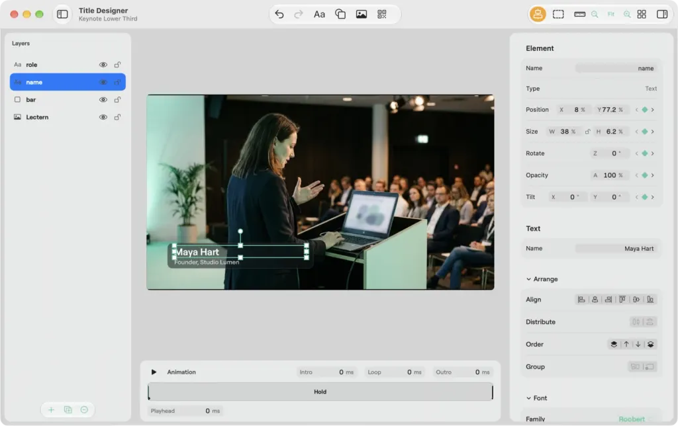Distribute elements vertically
678x426 pixels.
(x=650, y=322)
